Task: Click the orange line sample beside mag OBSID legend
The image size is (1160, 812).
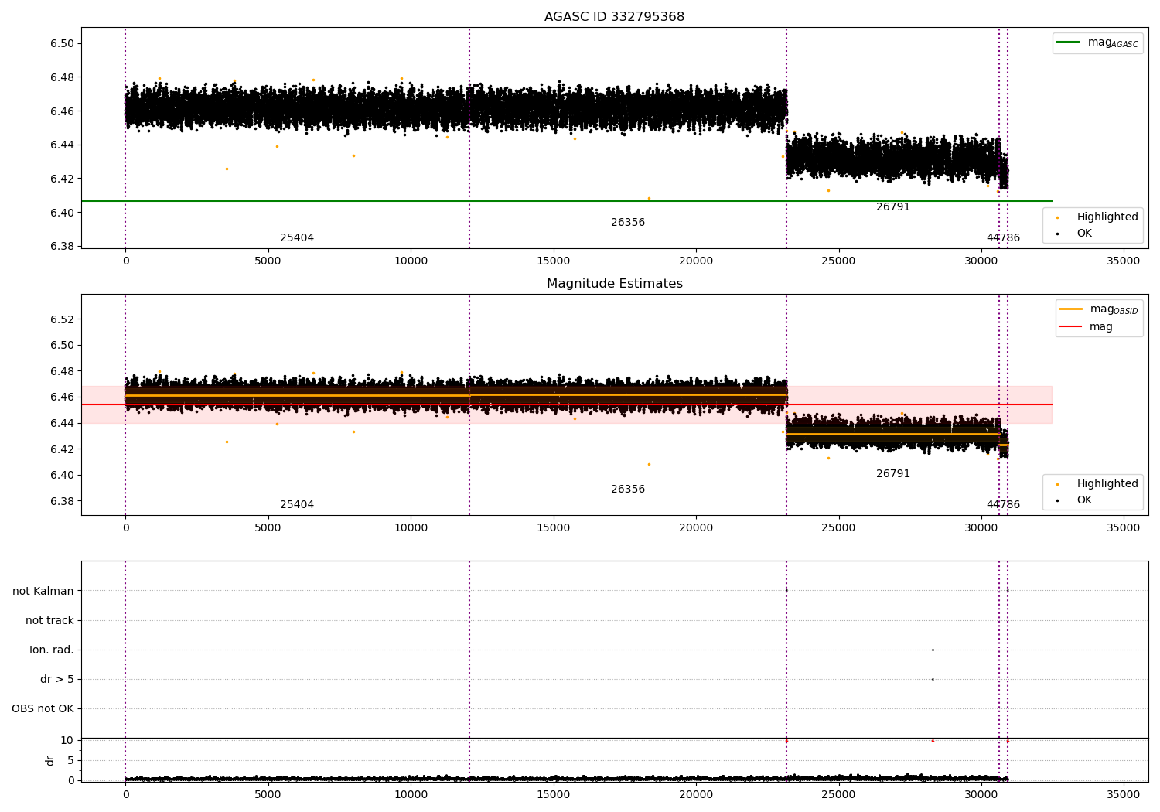Action: 1071,309
